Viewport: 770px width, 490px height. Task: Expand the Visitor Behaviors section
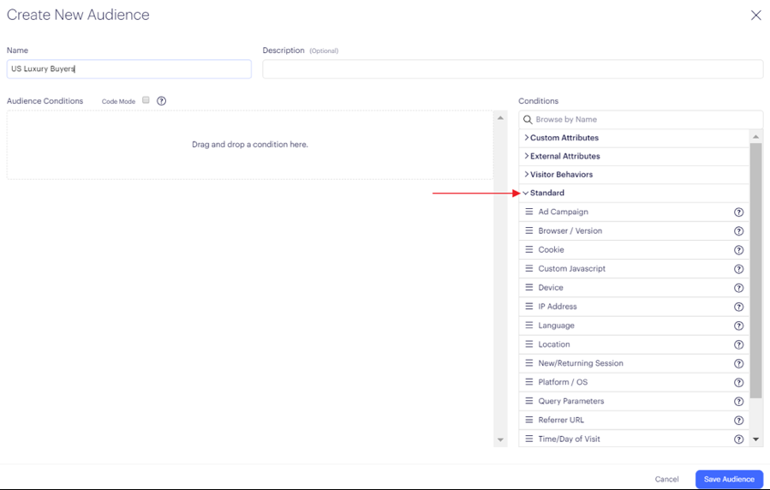pyautogui.click(x=561, y=175)
